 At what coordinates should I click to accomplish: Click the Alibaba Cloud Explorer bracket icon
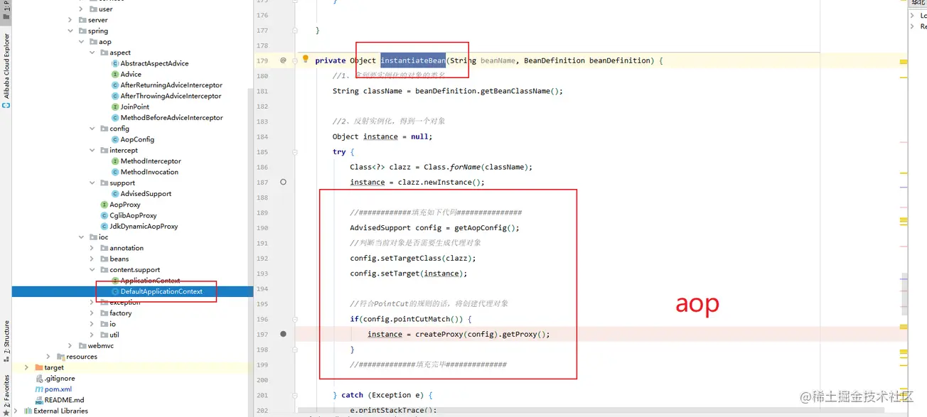point(6,105)
